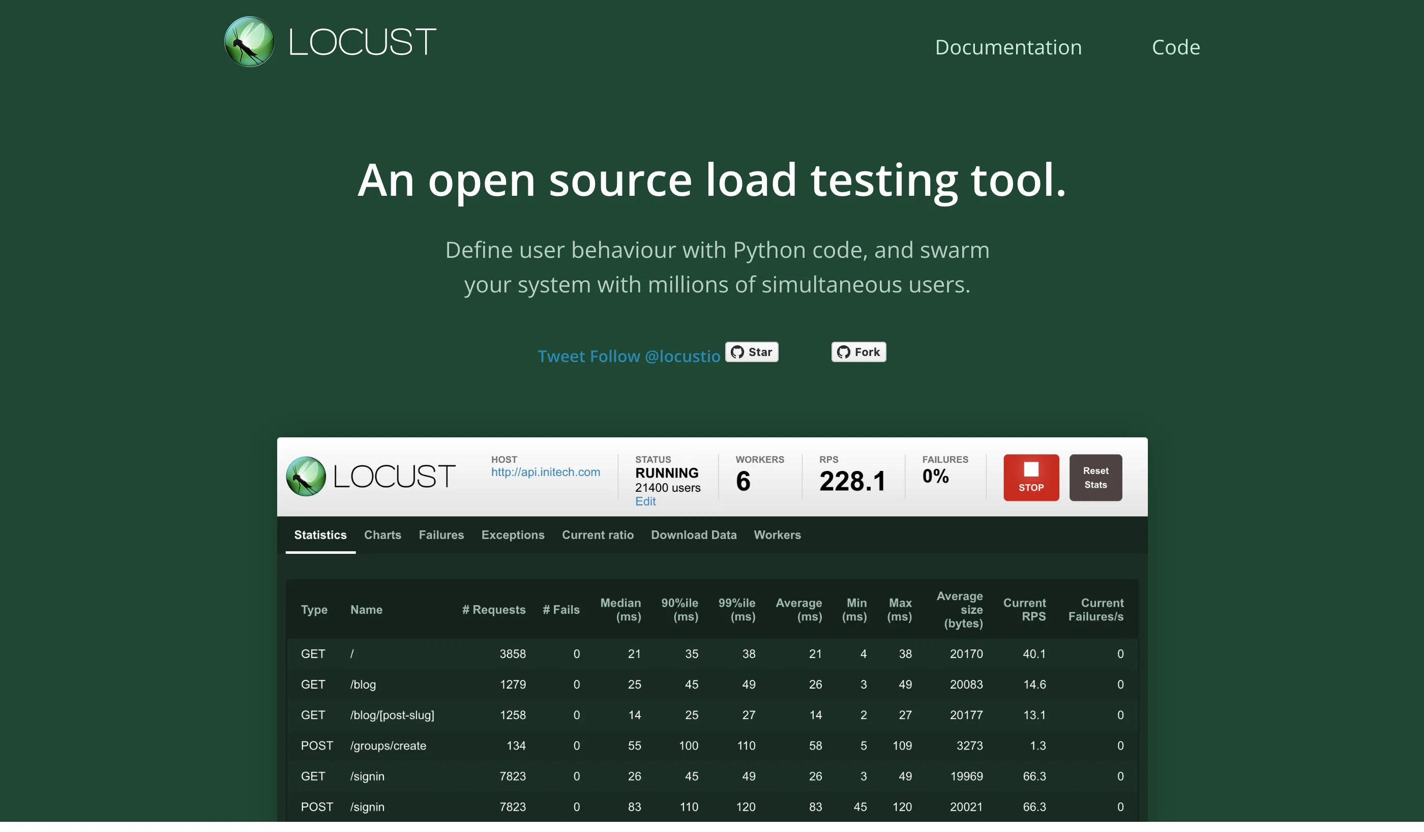View the Exceptions tab
Viewport: 1424px width, 832px height.
pos(513,534)
